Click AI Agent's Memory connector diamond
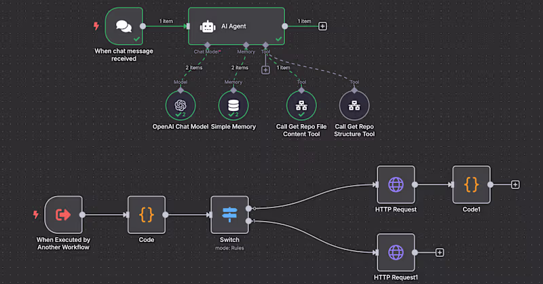 tap(246, 45)
